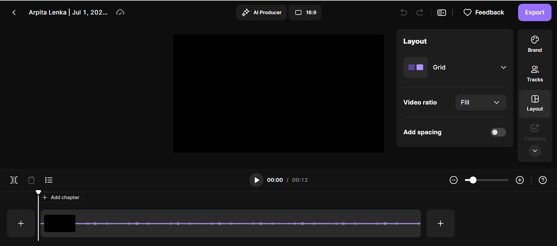Open the Tracks tab

click(x=535, y=74)
